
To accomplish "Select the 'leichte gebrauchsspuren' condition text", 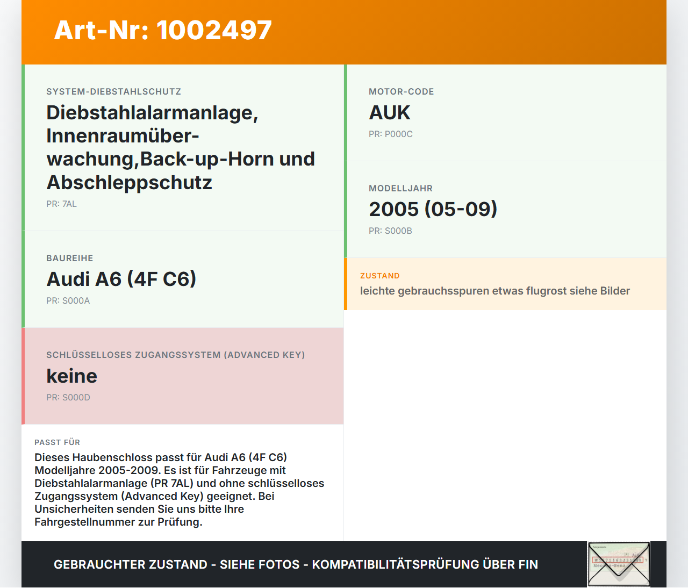I will tap(495, 291).
